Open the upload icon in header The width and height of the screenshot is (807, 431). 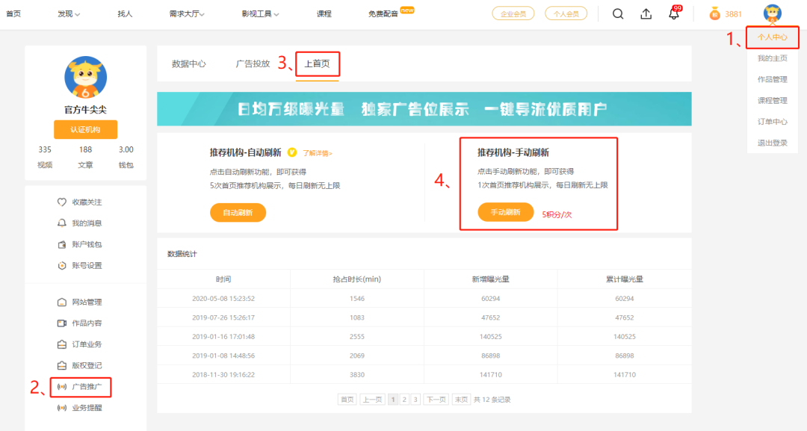[x=646, y=13]
